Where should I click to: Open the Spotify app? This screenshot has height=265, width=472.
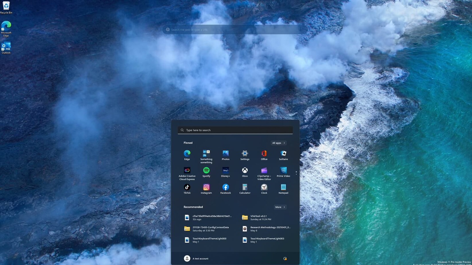(206, 172)
